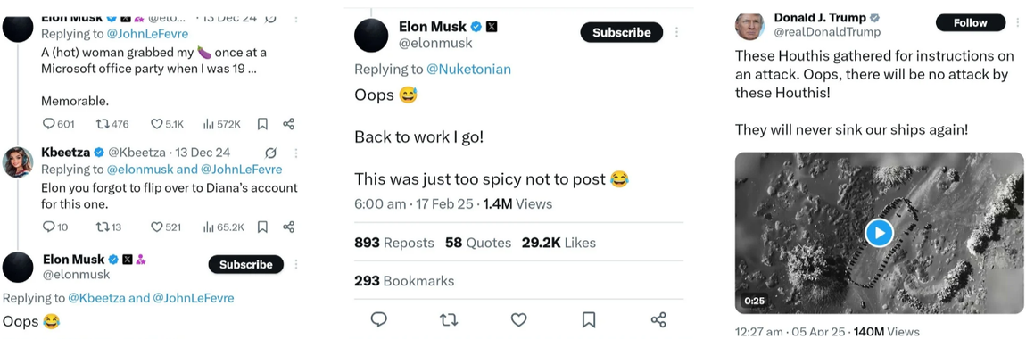
Task: Repost the Microsoft party tweet with 476 reposts
Action: point(102,124)
